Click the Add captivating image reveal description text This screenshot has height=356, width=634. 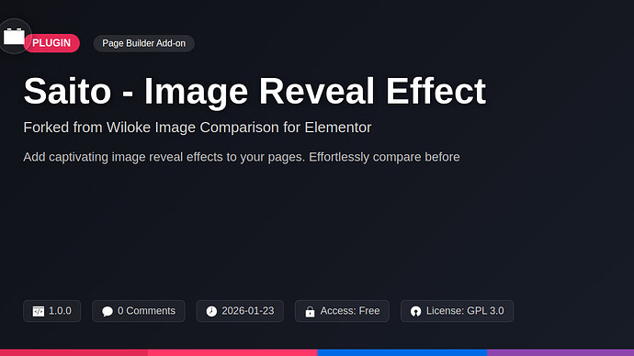pyautogui.click(x=242, y=157)
